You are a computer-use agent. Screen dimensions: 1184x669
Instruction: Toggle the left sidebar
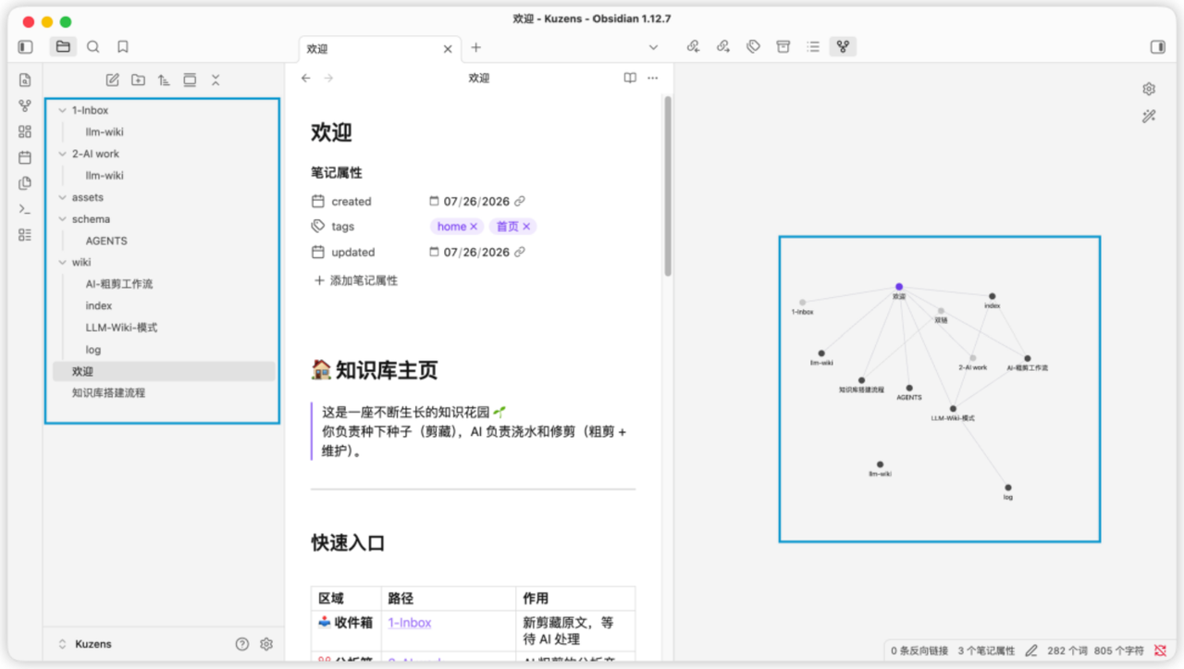(25, 46)
